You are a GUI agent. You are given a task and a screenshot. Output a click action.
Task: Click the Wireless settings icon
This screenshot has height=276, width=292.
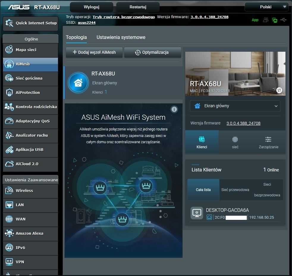coord(9,190)
